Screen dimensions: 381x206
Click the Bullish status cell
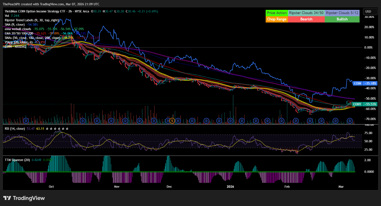tap(342, 19)
